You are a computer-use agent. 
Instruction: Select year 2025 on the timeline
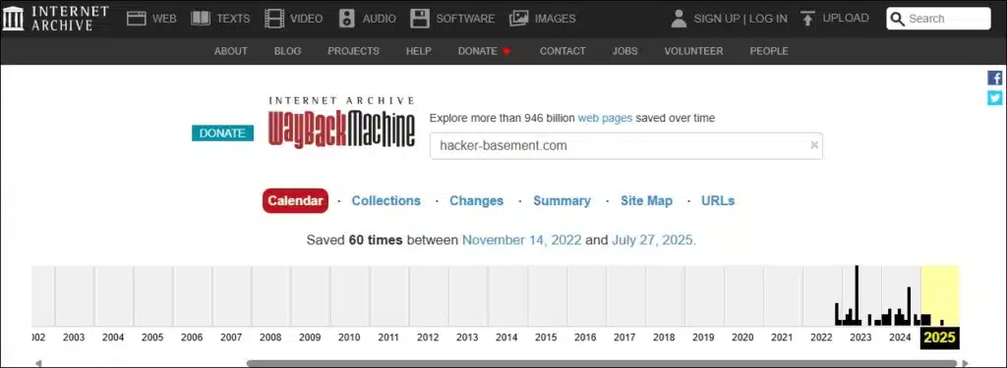(x=939, y=338)
